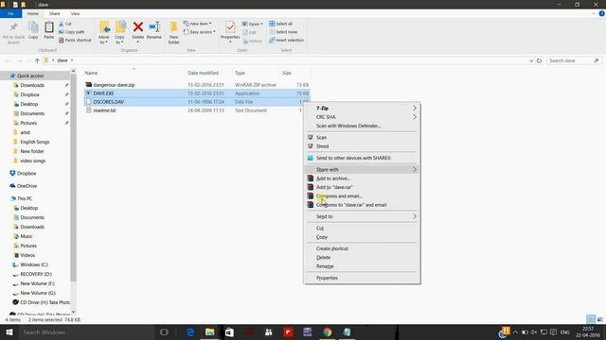The image size is (606, 340).
Task: Open RECOVERY (D:) drive
Action: coord(36,274)
